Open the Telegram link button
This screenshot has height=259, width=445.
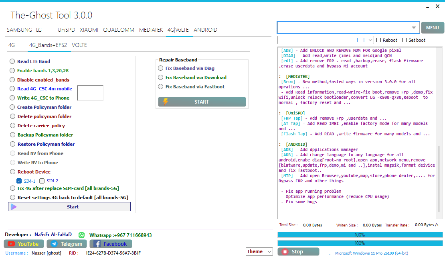coord(67,244)
